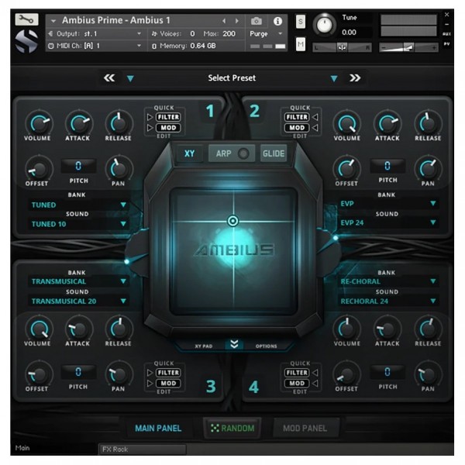Toggle layer 4 quick Filter

coord(297,373)
